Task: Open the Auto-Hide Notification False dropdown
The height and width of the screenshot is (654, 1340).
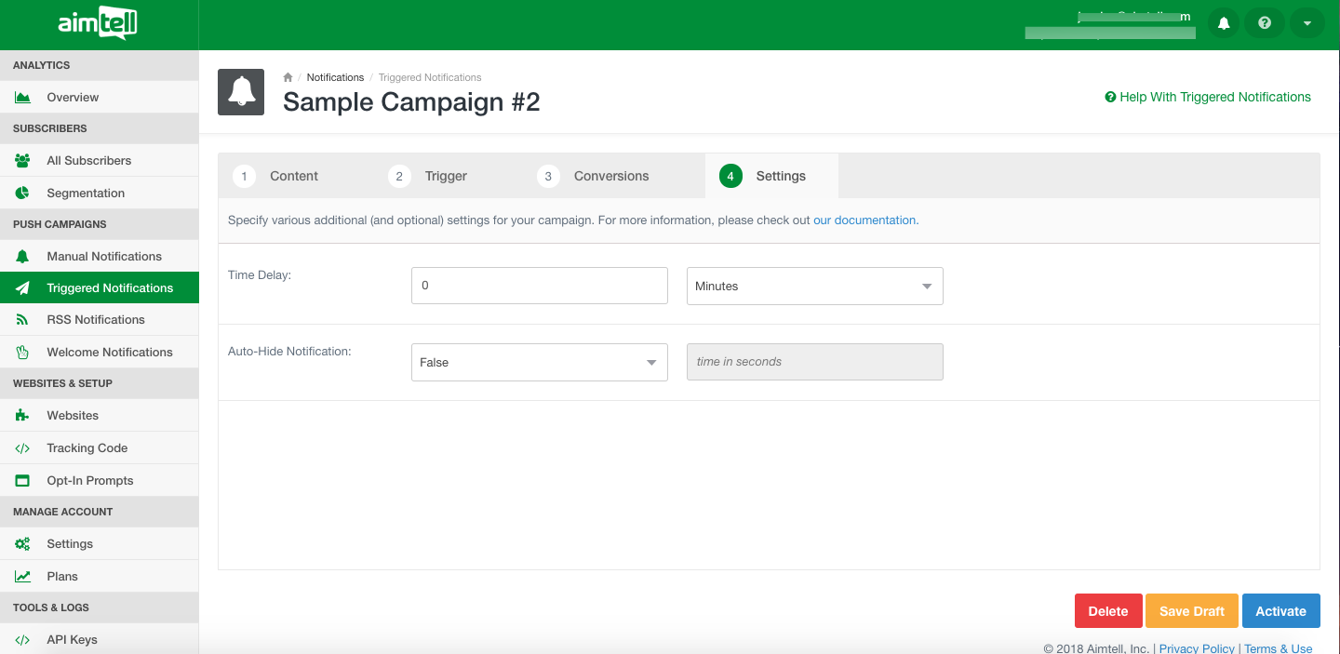Action: tap(539, 363)
